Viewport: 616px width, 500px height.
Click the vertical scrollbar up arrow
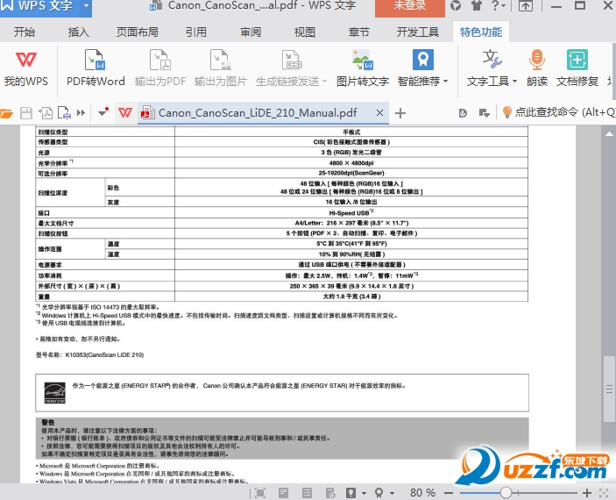[x=609, y=133]
